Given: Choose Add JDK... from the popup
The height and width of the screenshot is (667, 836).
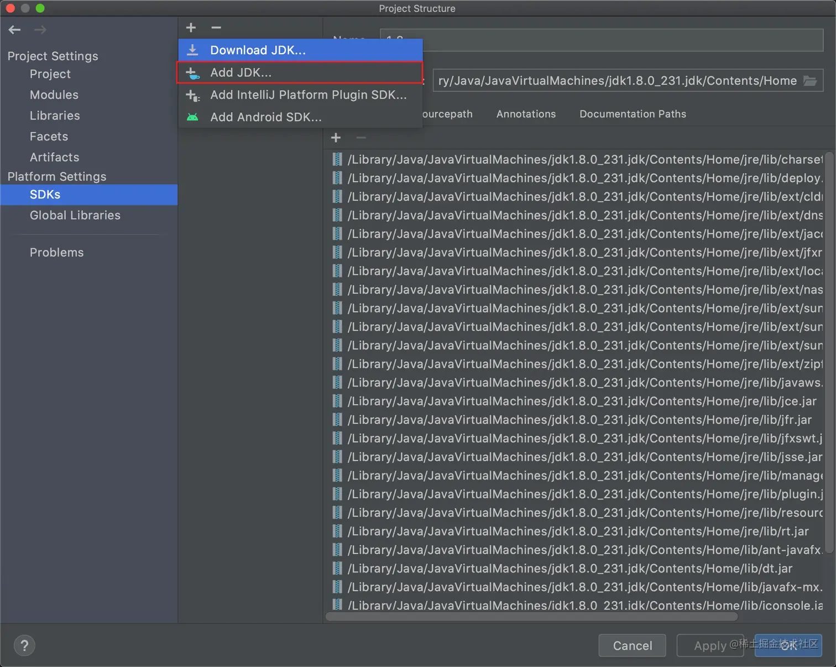Looking at the screenshot, I should pos(300,72).
